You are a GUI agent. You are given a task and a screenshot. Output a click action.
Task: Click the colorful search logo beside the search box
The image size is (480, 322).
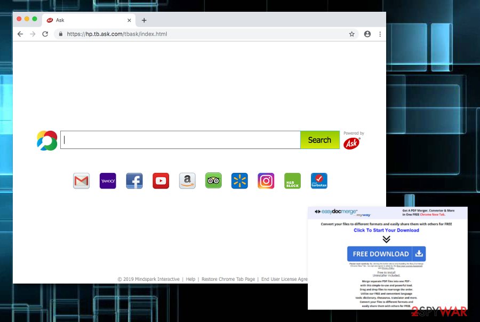pyautogui.click(x=47, y=140)
